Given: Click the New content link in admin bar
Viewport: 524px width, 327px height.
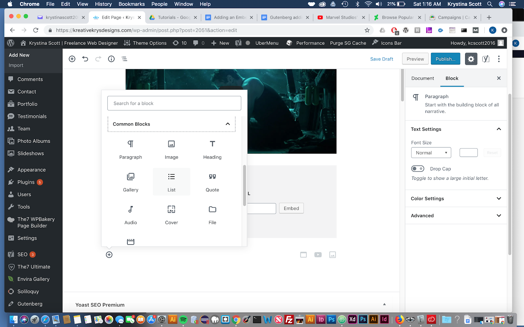Looking at the screenshot, I should [x=220, y=43].
